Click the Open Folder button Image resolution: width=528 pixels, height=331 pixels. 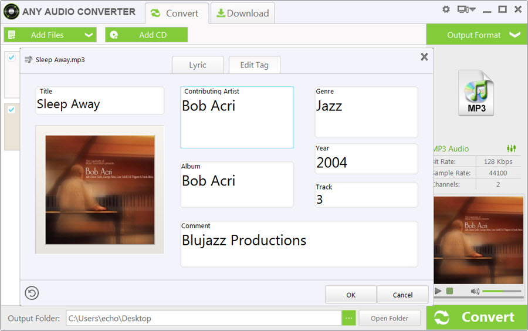(x=390, y=318)
